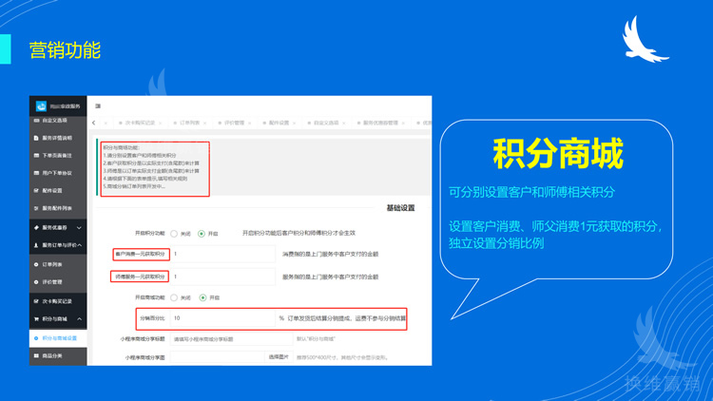Open 积分与商城设置 in the sidebar
Image resolution: width=713 pixels, height=401 pixels.
(x=58, y=338)
